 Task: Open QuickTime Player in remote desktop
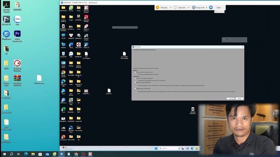click(71, 127)
